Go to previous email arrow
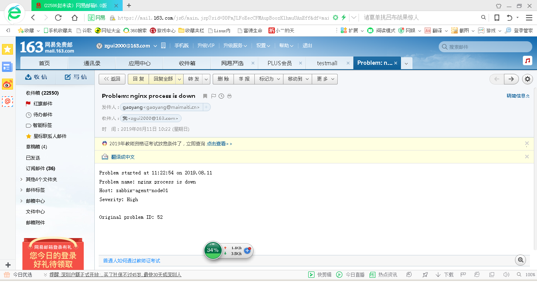 [x=497, y=79]
